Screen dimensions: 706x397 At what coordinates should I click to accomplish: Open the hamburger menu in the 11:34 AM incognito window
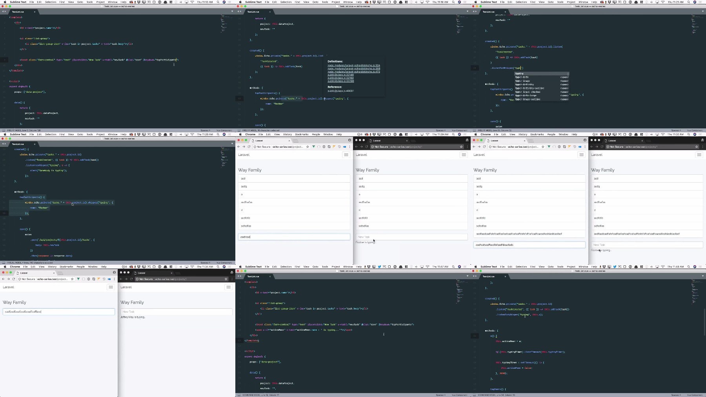tap(228, 287)
